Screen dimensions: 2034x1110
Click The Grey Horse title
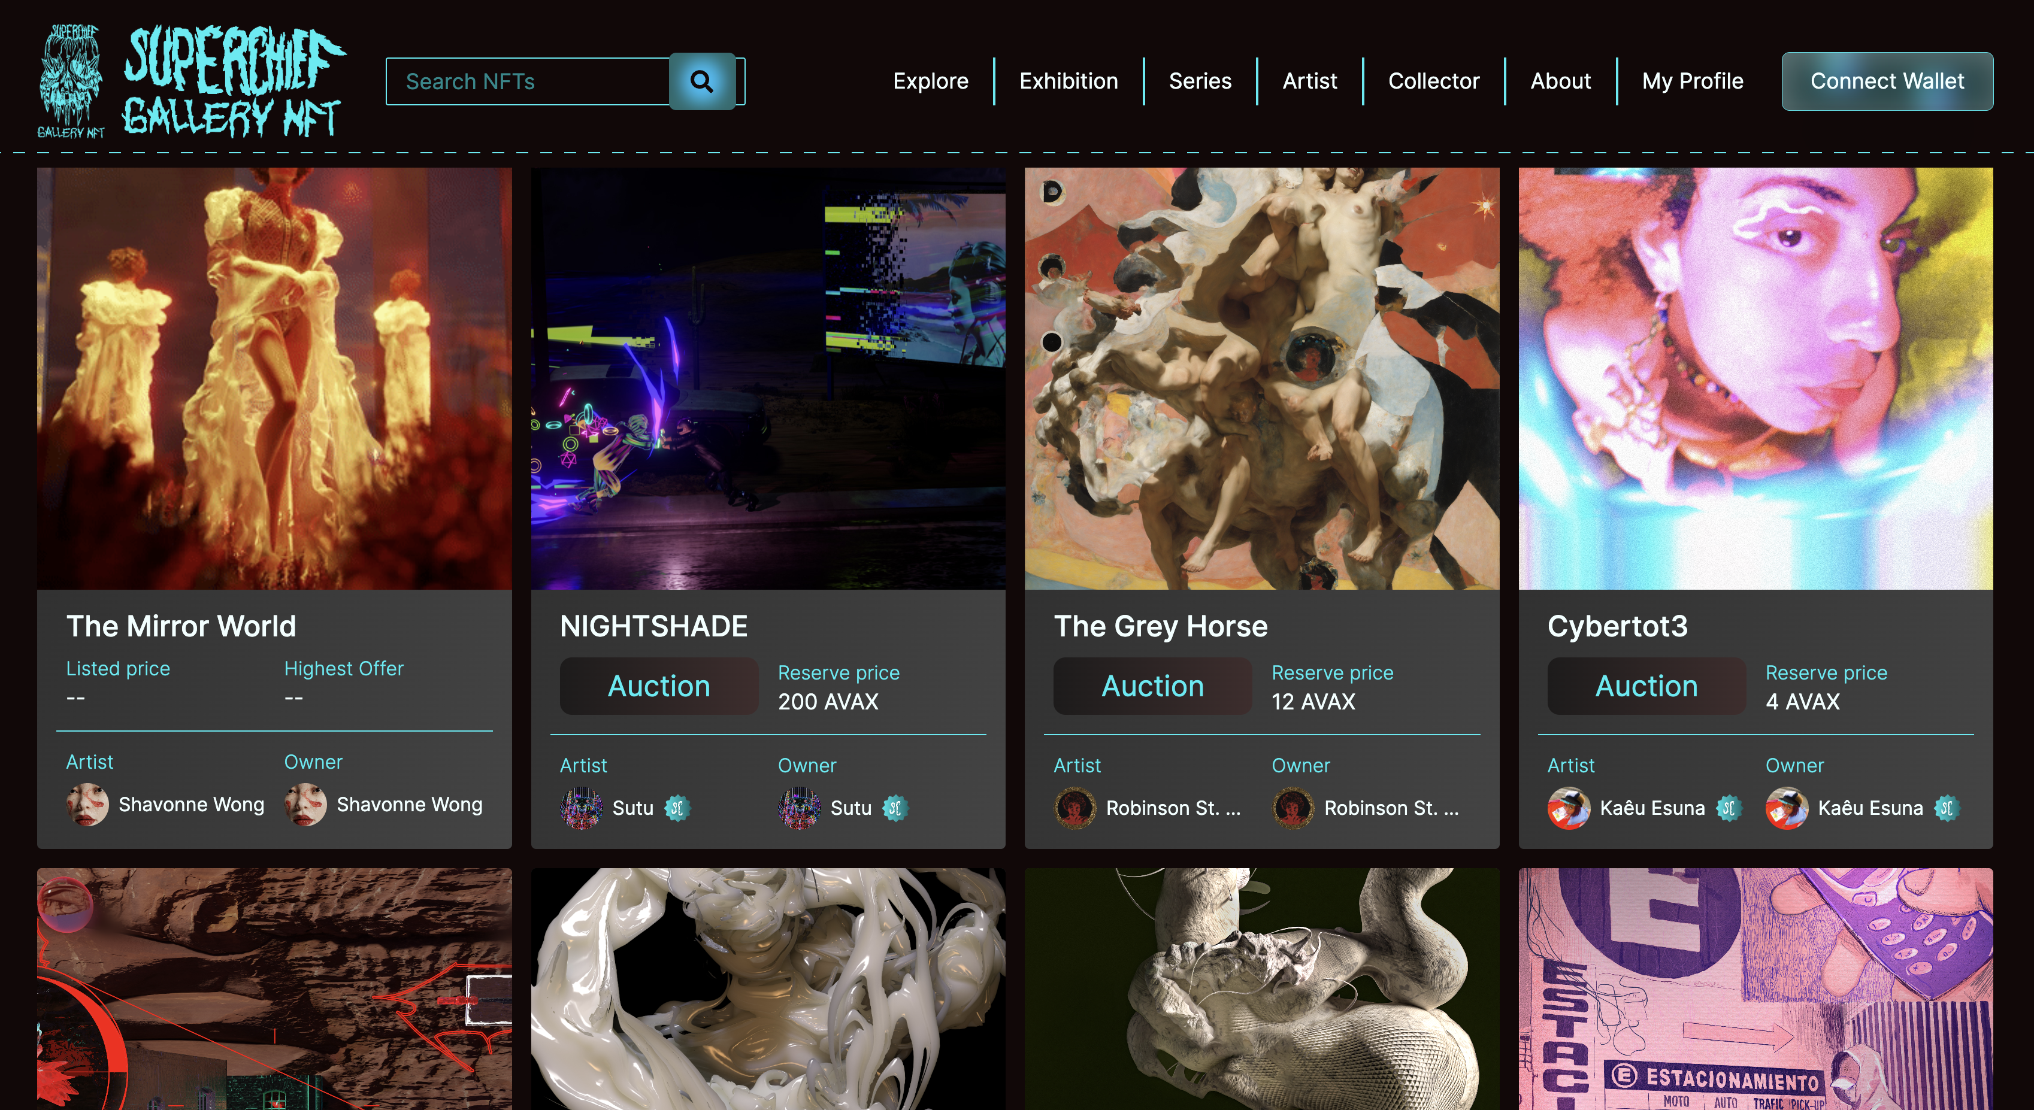pos(1160,626)
